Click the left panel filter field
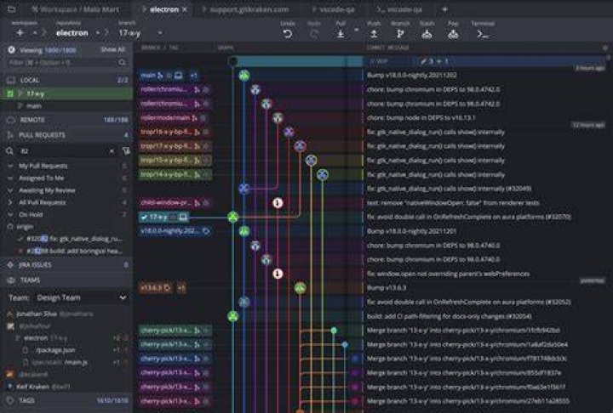613x413 pixels. point(62,62)
